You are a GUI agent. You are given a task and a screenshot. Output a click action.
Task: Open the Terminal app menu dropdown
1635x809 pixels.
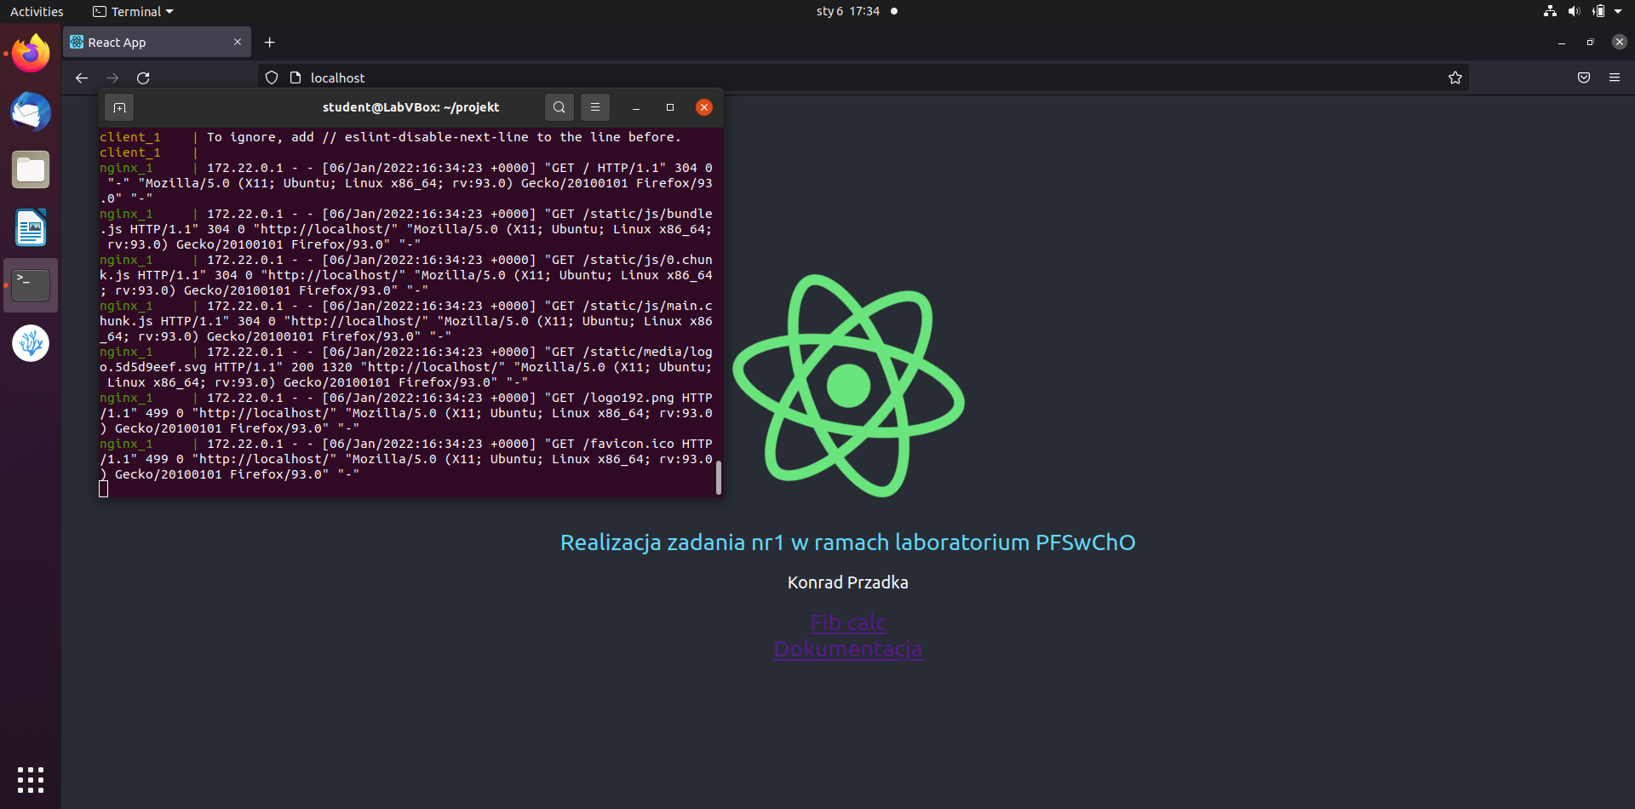click(133, 11)
